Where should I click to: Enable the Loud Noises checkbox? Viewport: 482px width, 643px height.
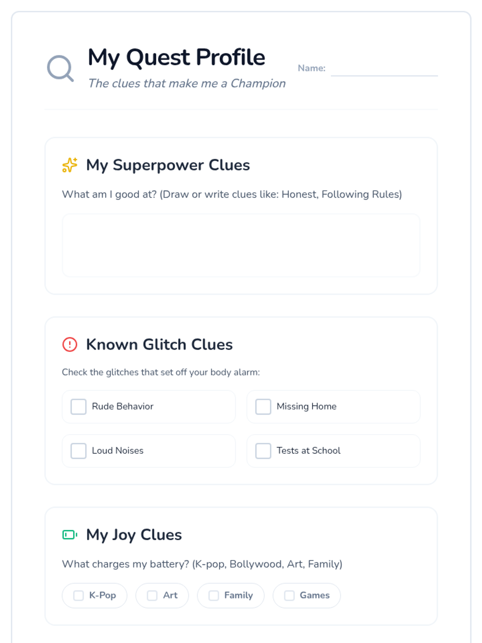click(78, 451)
